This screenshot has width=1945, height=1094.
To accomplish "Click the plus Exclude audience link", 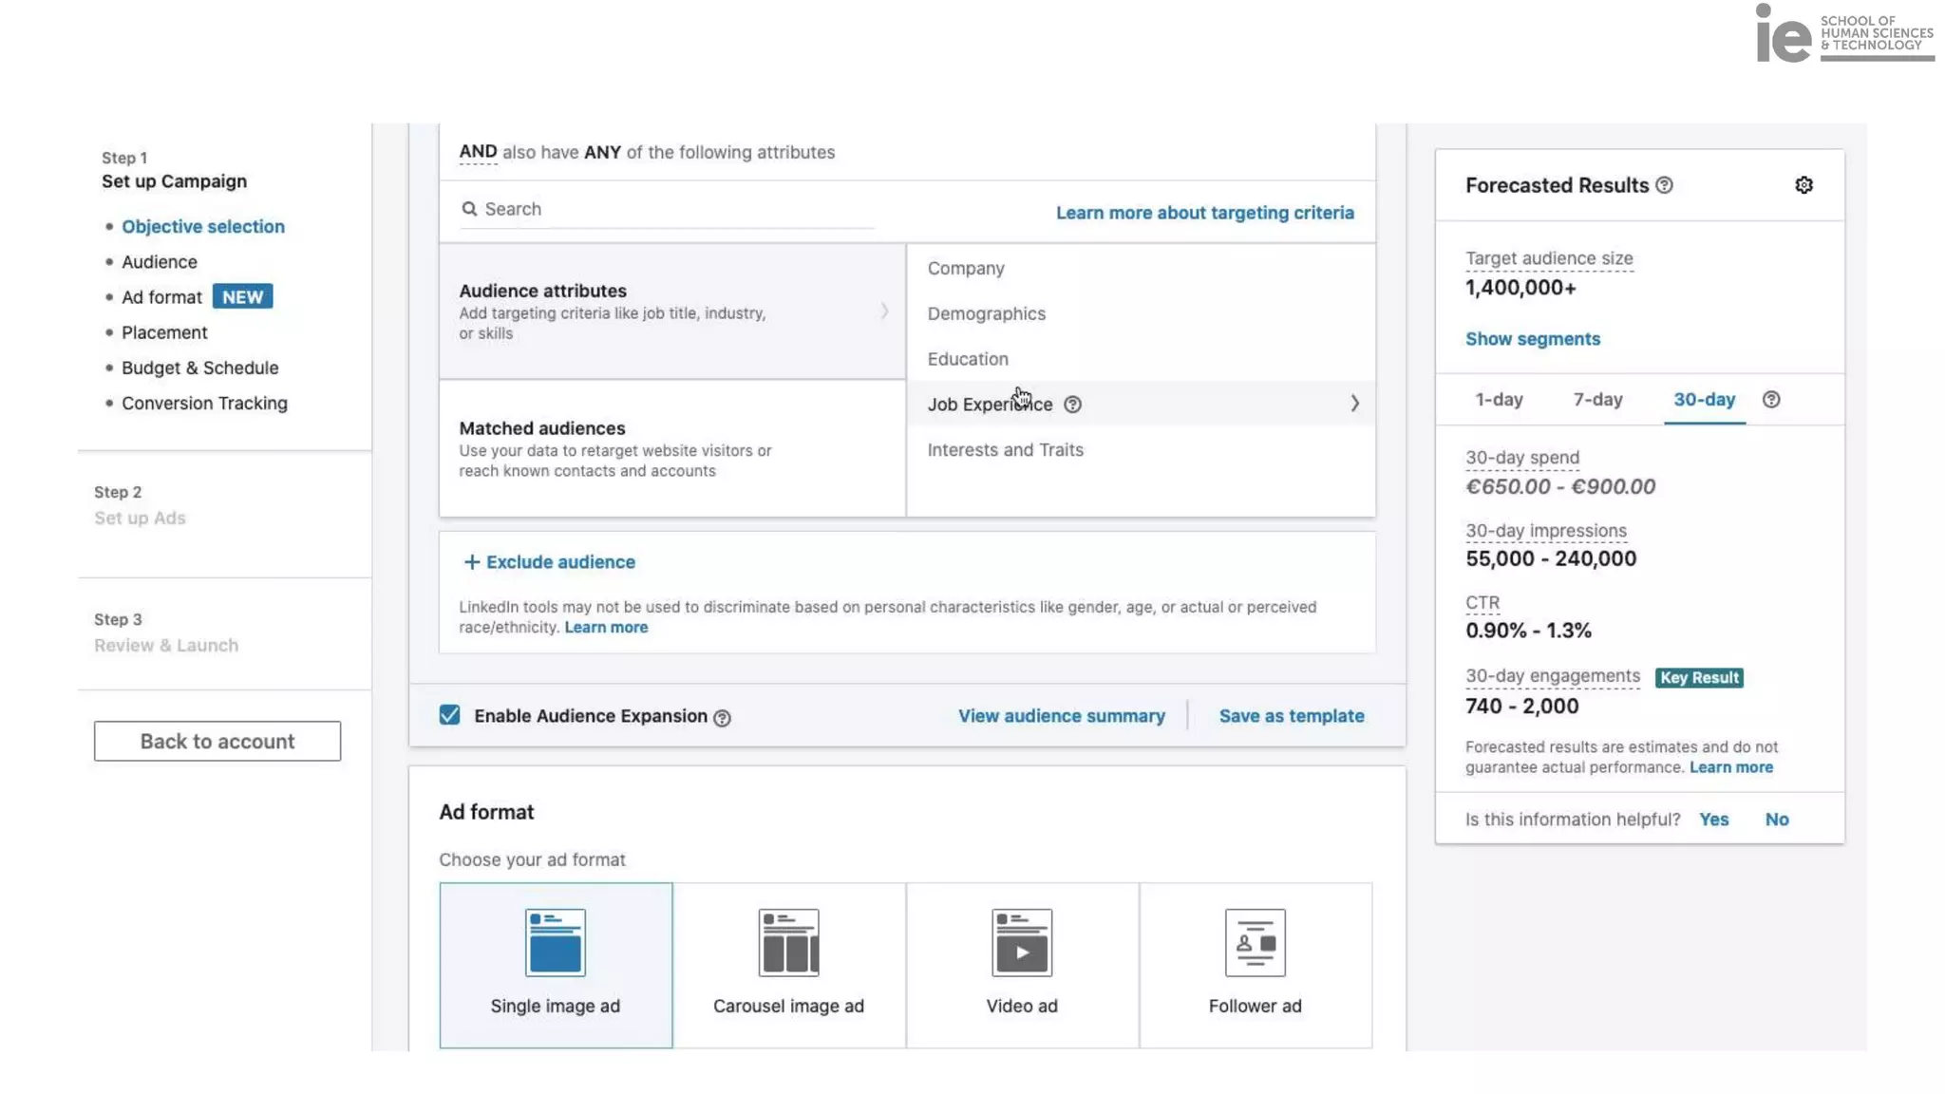I will [x=549, y=562].
